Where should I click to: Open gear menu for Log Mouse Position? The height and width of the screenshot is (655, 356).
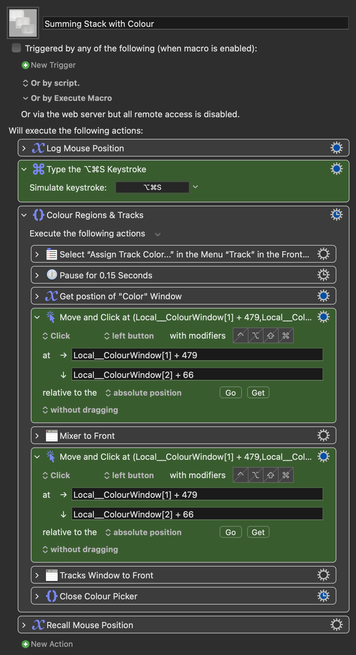click(x=336, y=148)
